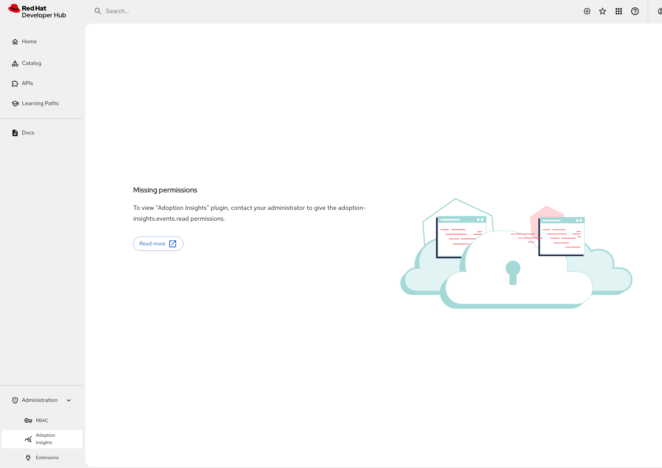The image size is (662, 468).
Task: Open the create plus icon in header
Action: coord(587,11)
